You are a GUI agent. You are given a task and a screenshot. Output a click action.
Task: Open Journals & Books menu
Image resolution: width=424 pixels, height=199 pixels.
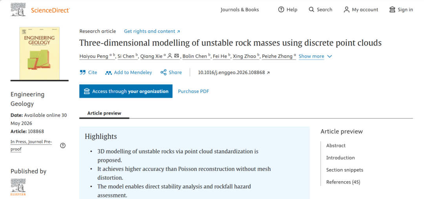click(x=239, y=10)
